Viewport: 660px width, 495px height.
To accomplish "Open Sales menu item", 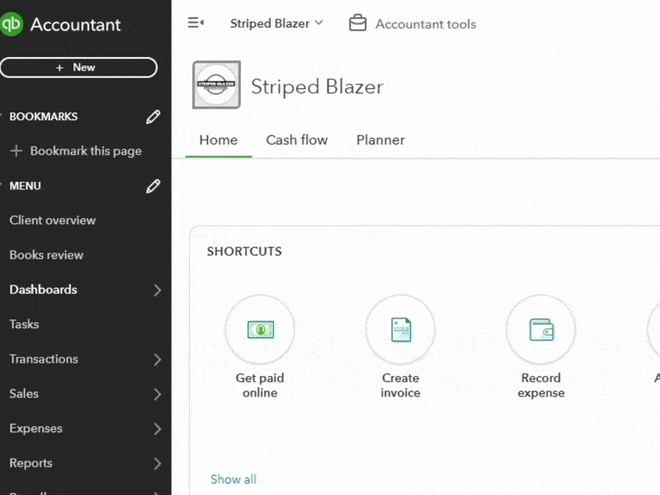I will (x=24, y=394).
